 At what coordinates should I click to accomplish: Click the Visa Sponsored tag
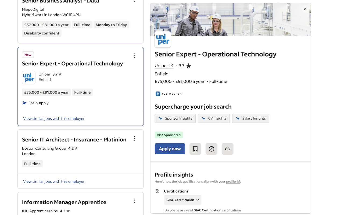(x=169, y=135)
